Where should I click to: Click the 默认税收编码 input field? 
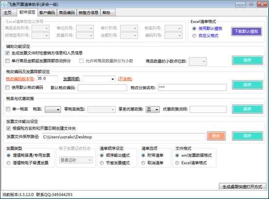(102, 88)
